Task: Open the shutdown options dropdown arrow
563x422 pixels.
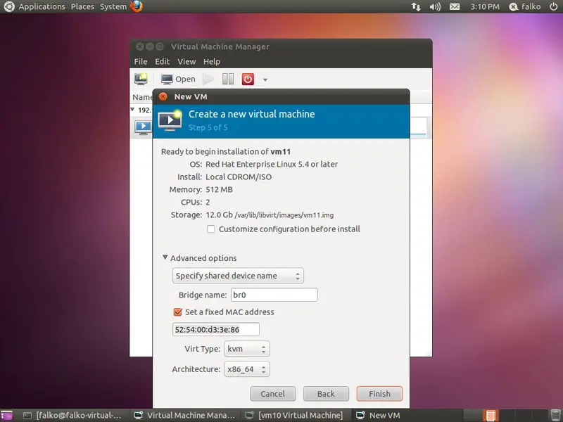Action: click(265, 79)
